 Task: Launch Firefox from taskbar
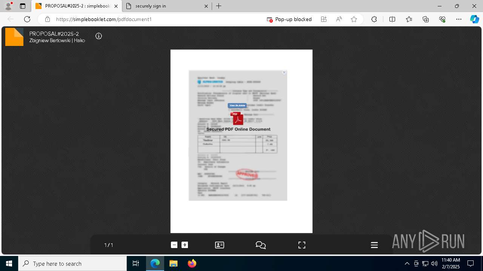click(x=192, y=263)
